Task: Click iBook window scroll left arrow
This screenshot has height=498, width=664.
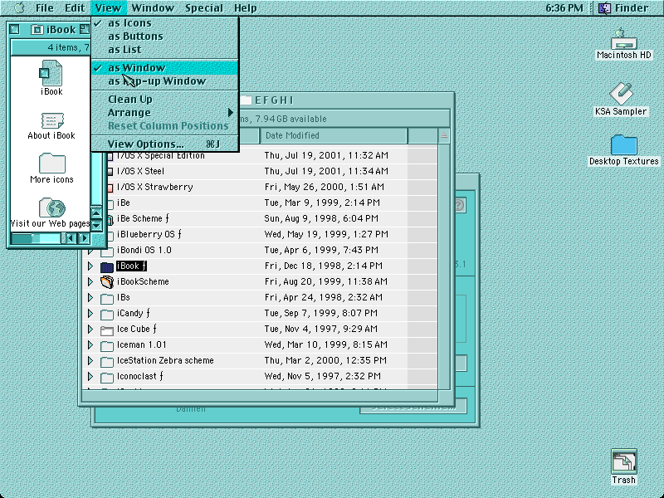Action: [71, 238]
